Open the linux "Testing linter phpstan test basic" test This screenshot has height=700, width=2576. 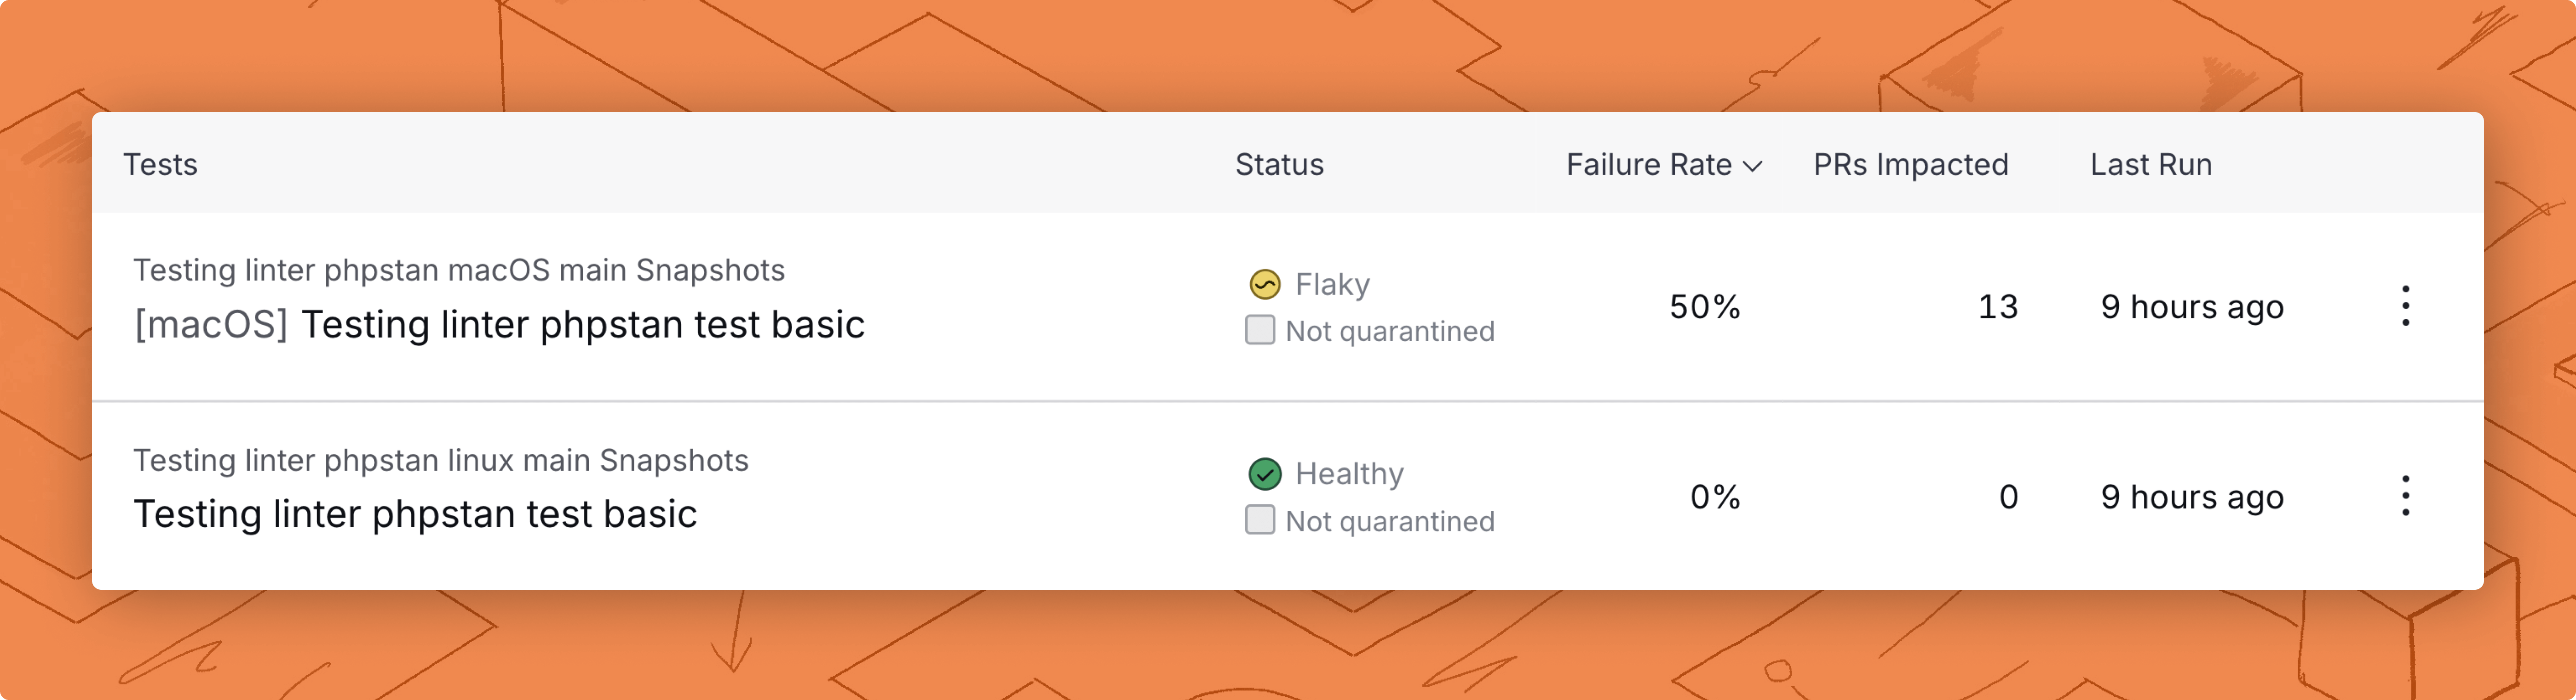click(x=415, y=514)
